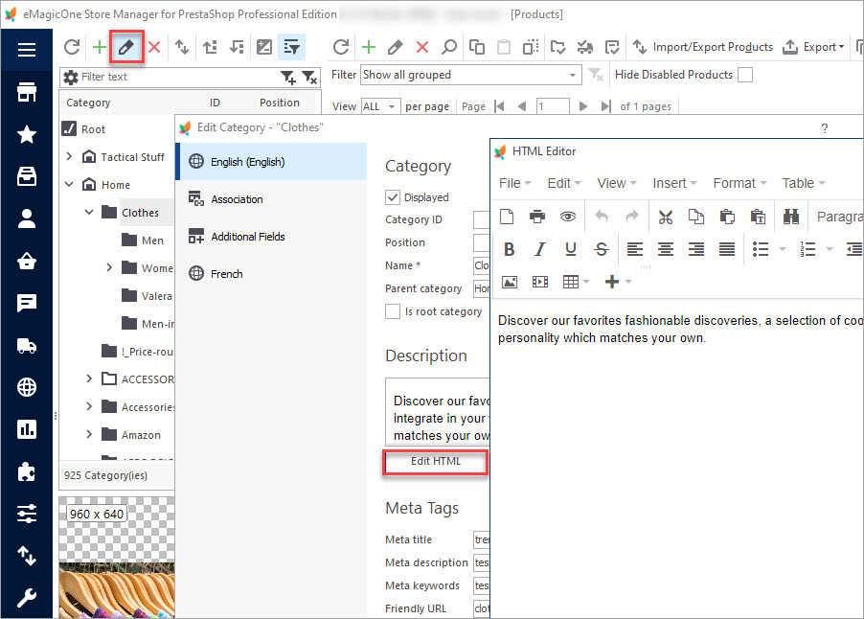Viewport: 864px width, 619px height.
Task: Delete product with red X in products toolbar
Action: click(422, 47)
